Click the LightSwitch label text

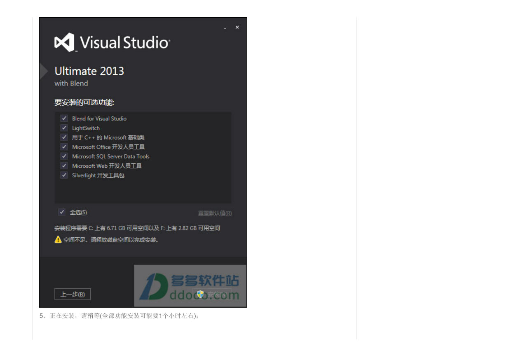pos(86,128)
